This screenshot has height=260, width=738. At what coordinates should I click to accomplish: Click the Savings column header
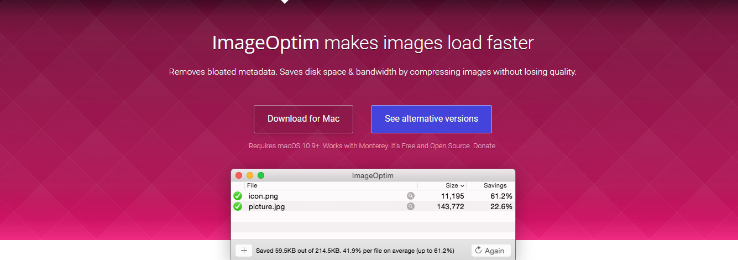[495, 186]
